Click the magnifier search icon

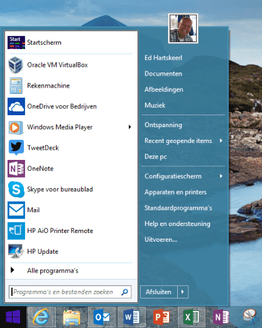(x=124, y=291)
